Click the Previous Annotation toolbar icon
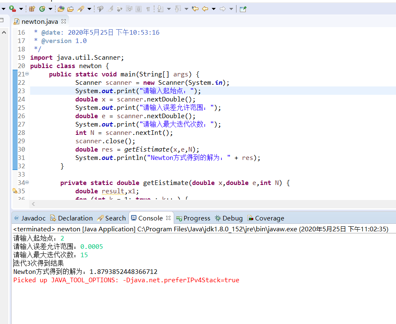This screenshot has width=396, height=324. tap(178, 9)
